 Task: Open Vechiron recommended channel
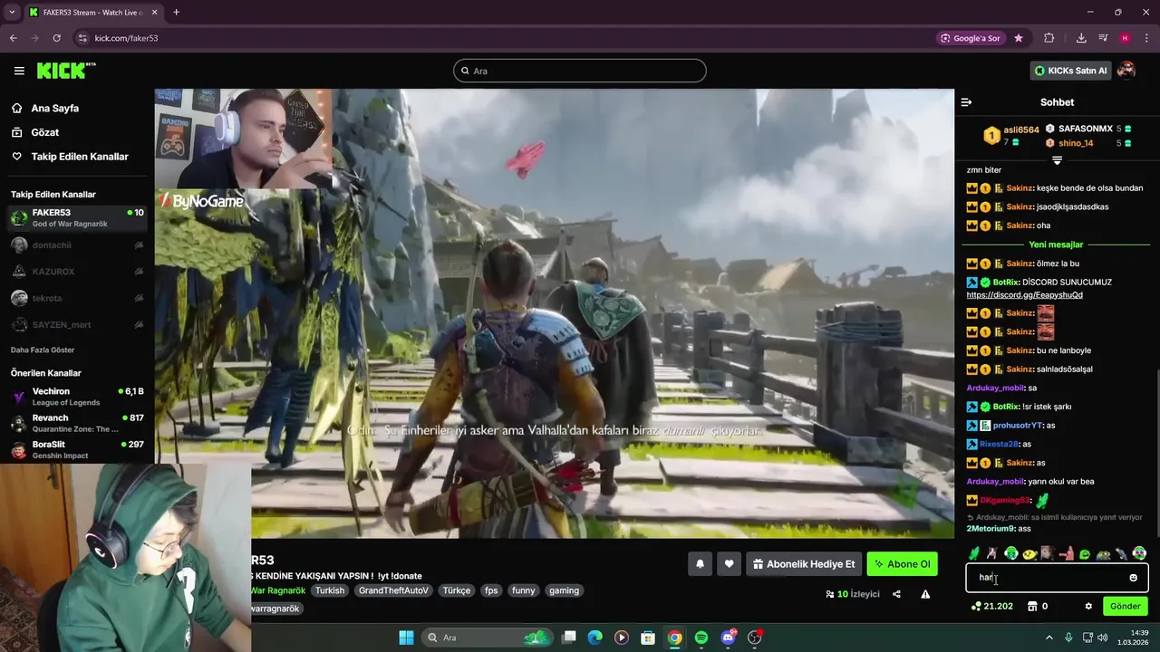76,397
